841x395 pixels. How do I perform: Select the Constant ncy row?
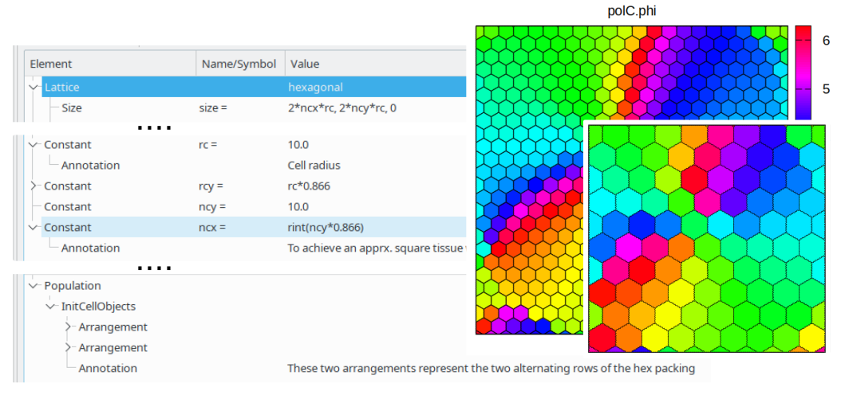(67, 206)
